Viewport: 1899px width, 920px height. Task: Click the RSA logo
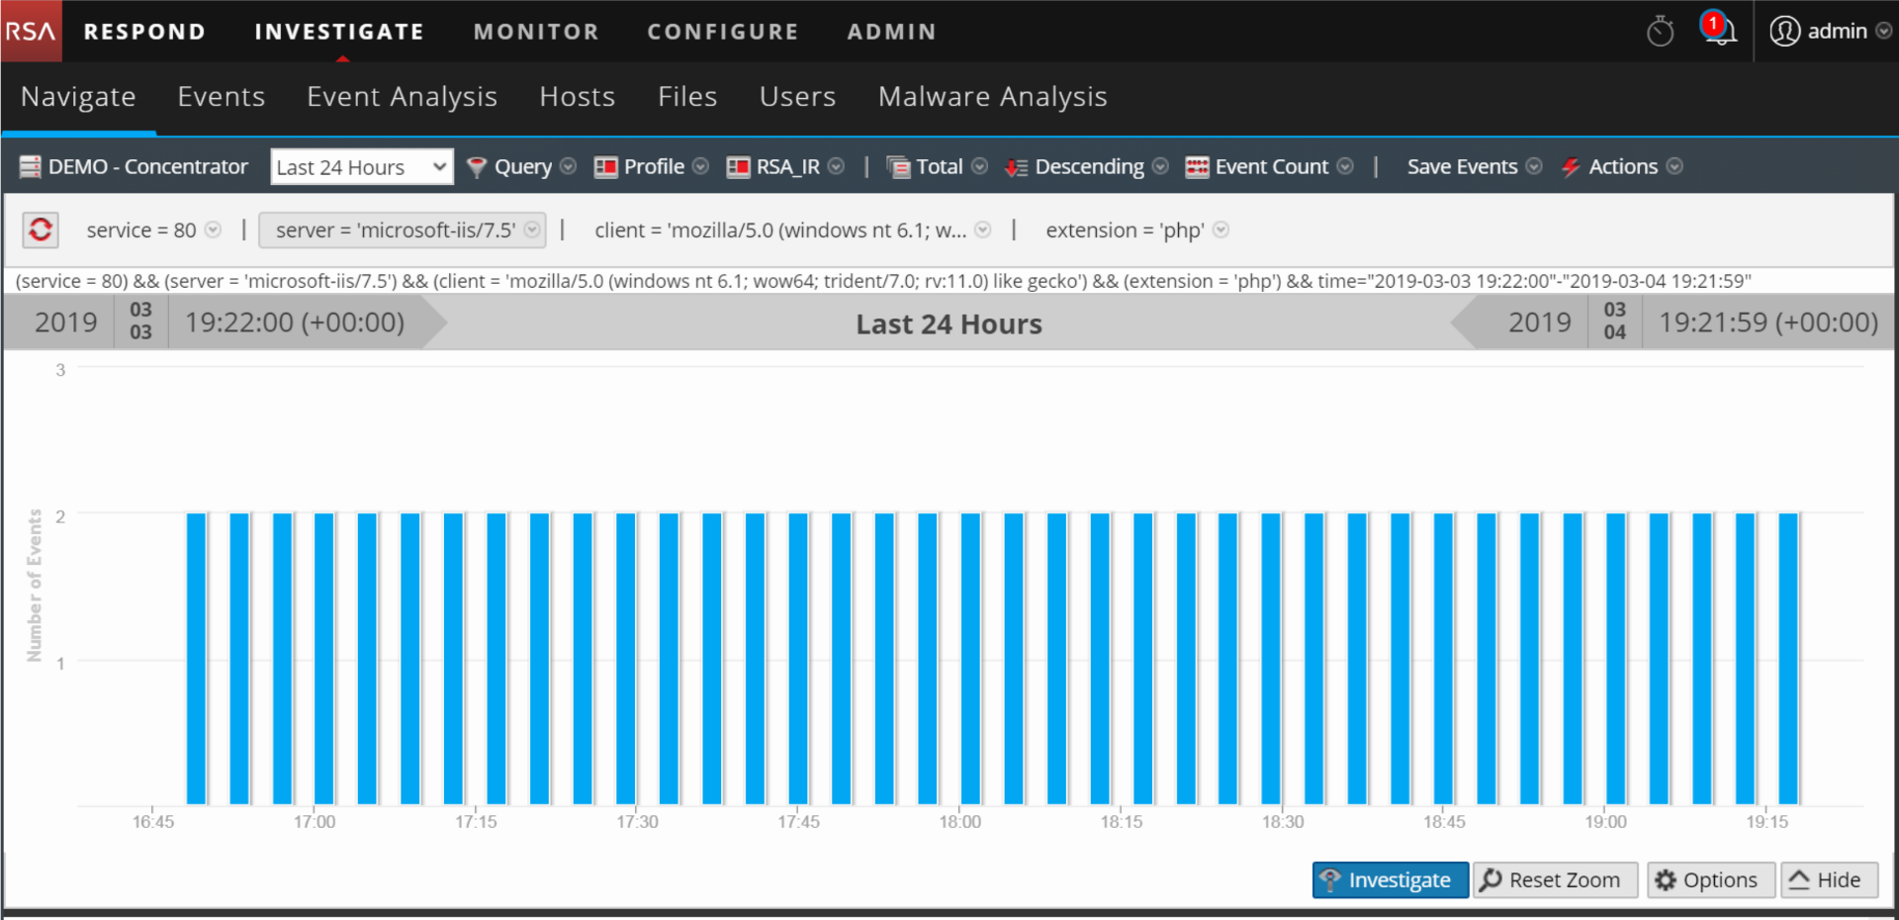(x=30, y=32)
